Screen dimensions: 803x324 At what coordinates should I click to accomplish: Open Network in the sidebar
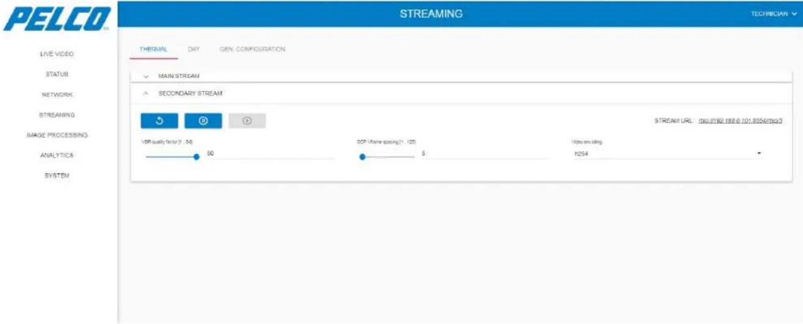[57, 95]
